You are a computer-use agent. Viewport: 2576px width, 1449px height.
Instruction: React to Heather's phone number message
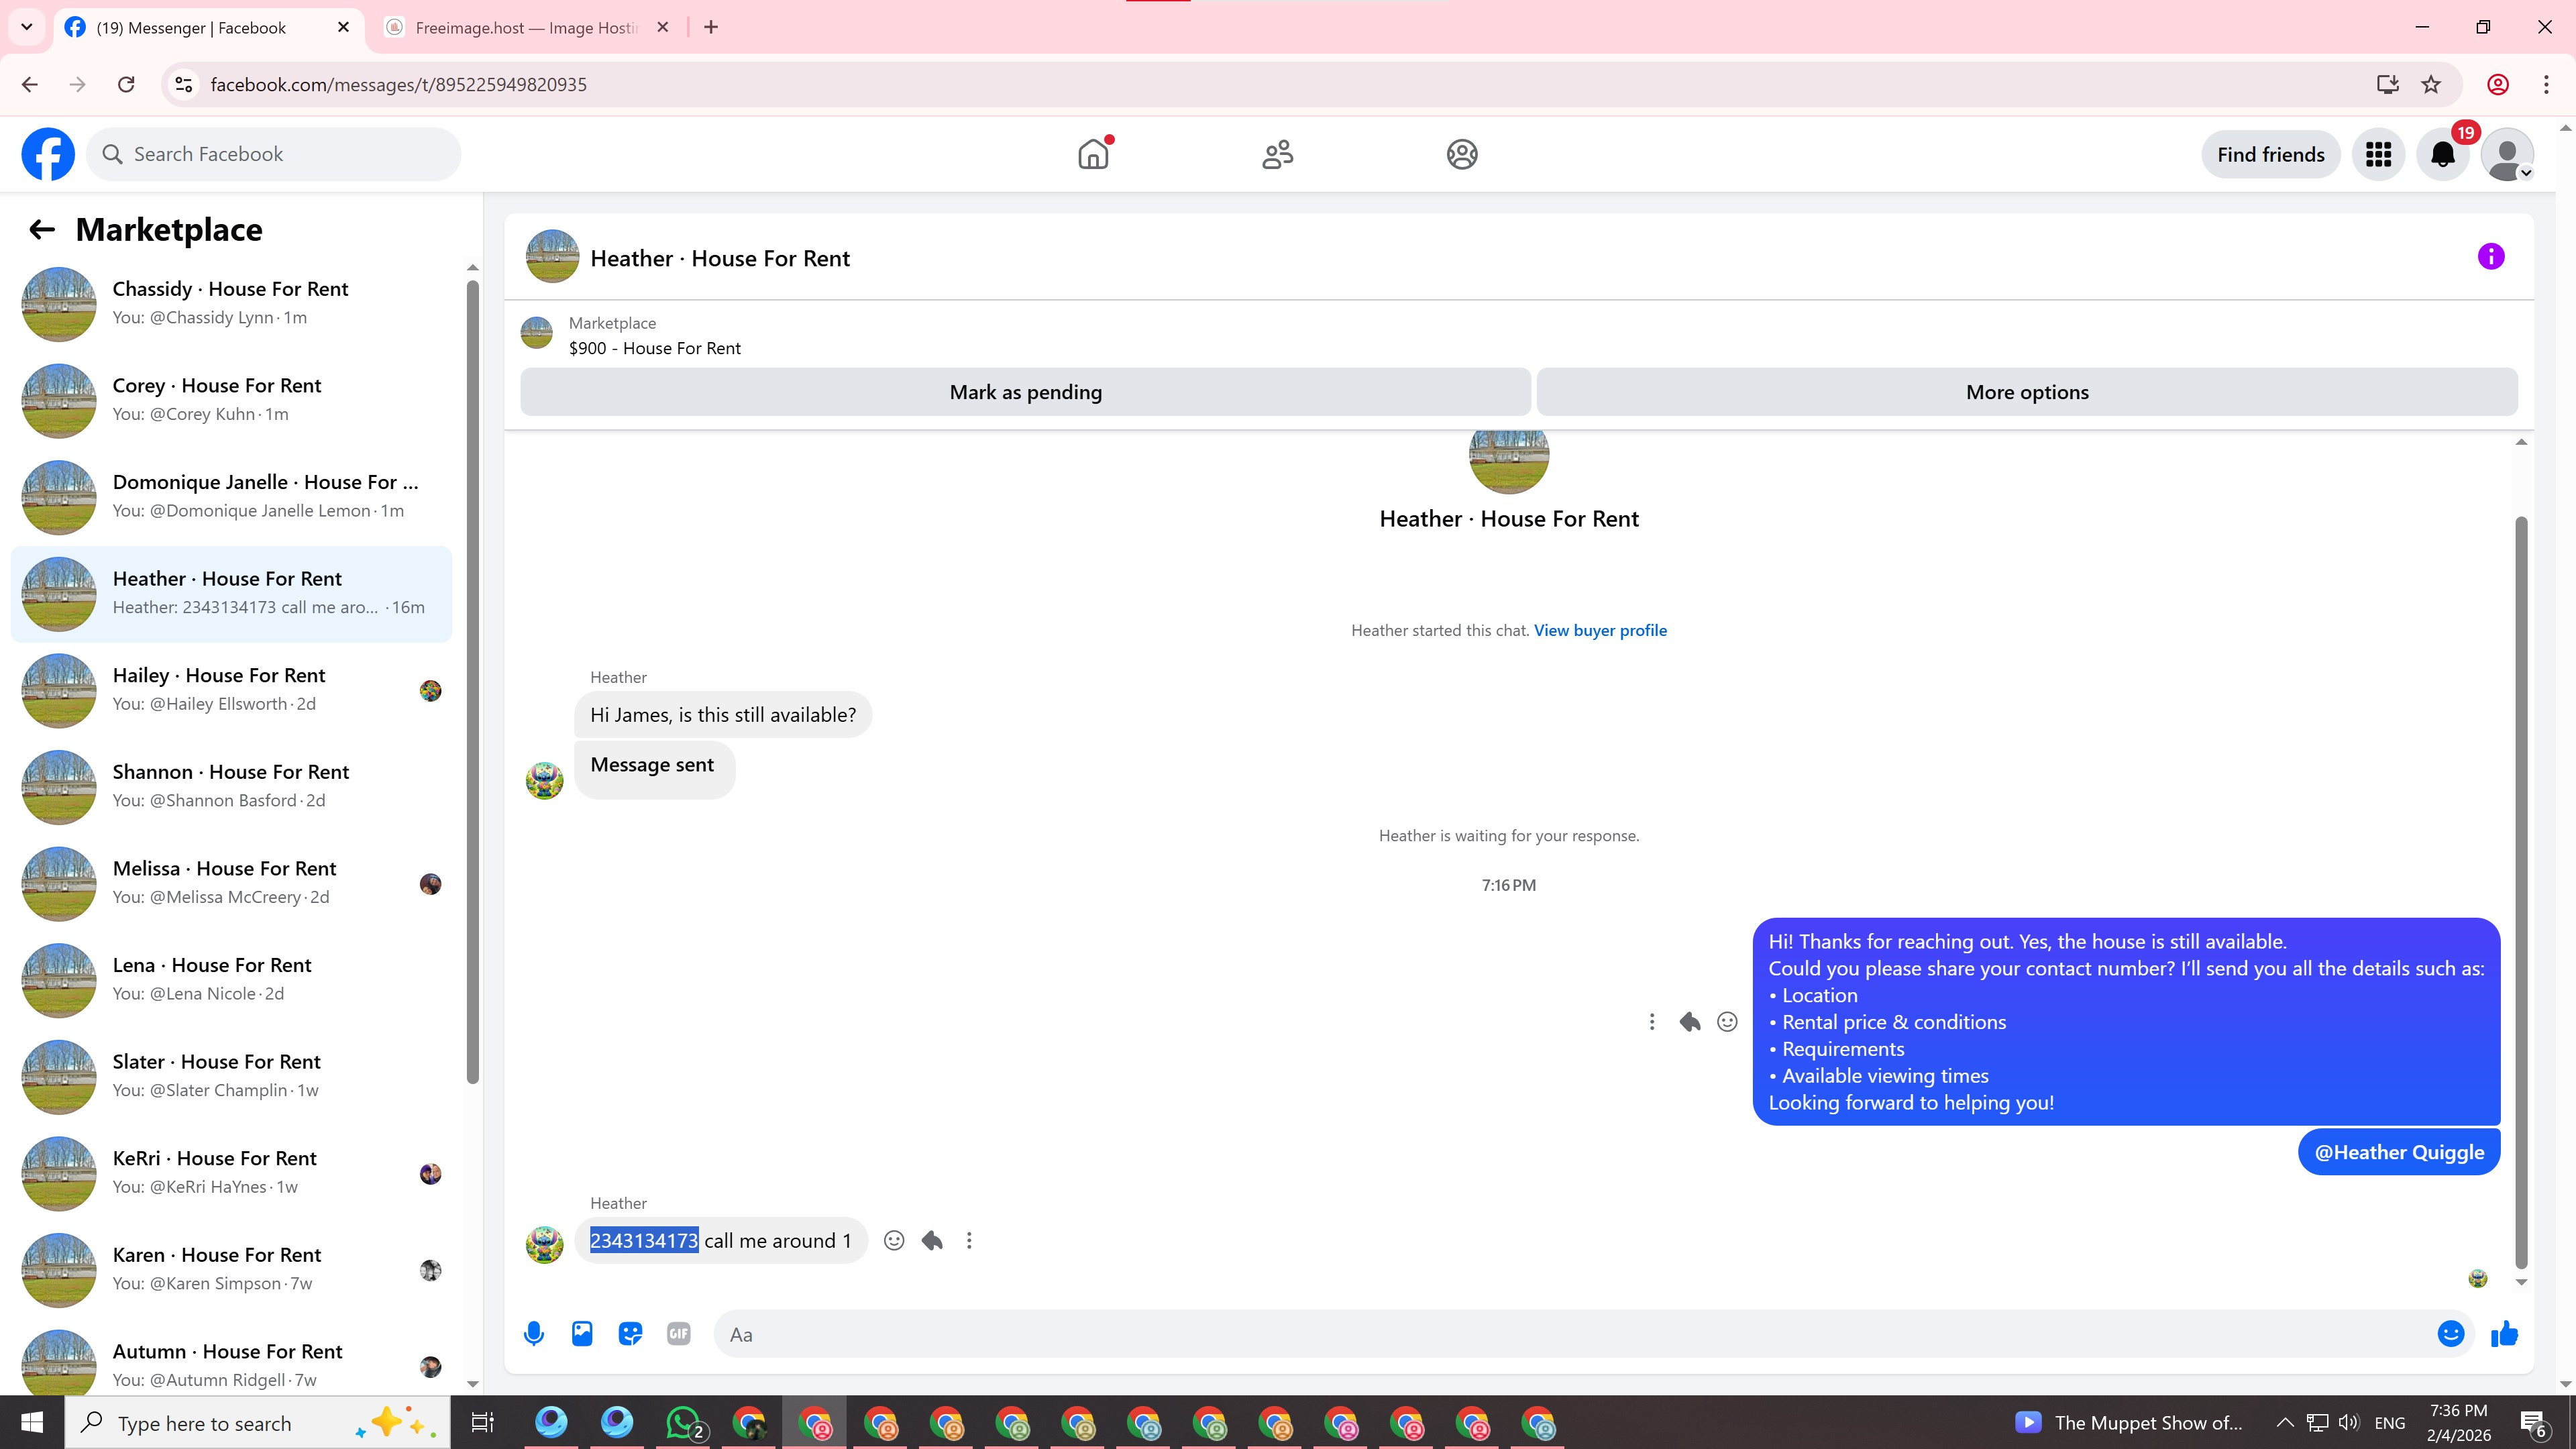894,1240
